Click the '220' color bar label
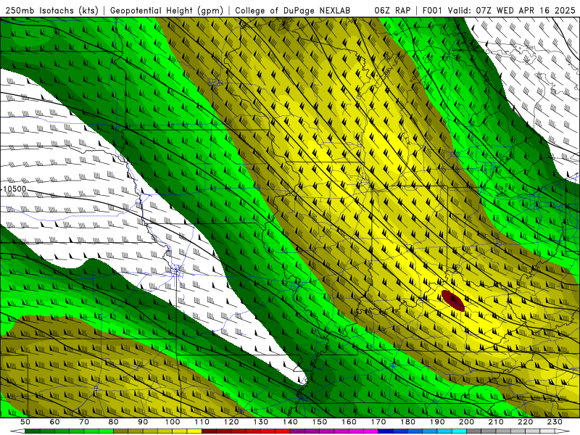This screenshot has height=435, width=580. (x=525, y=422)
